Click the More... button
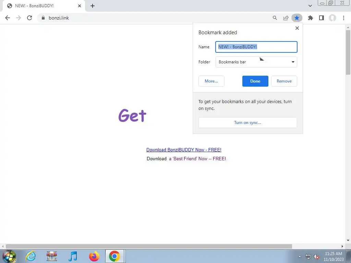Viewport: 351px width, 263px height. [x=211, y=81]
